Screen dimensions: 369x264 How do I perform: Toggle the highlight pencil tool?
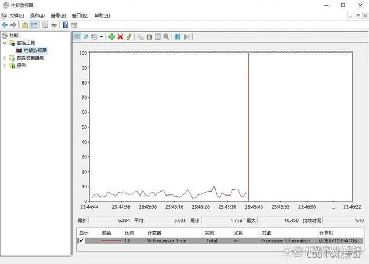pos(129,37)
